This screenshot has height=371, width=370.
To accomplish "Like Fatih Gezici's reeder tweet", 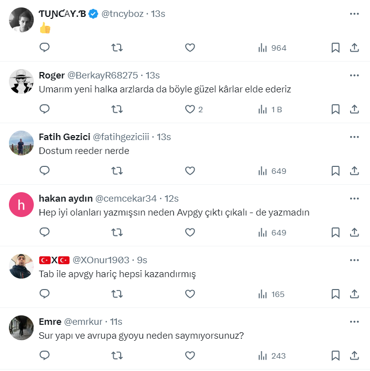I will point(190,171).
